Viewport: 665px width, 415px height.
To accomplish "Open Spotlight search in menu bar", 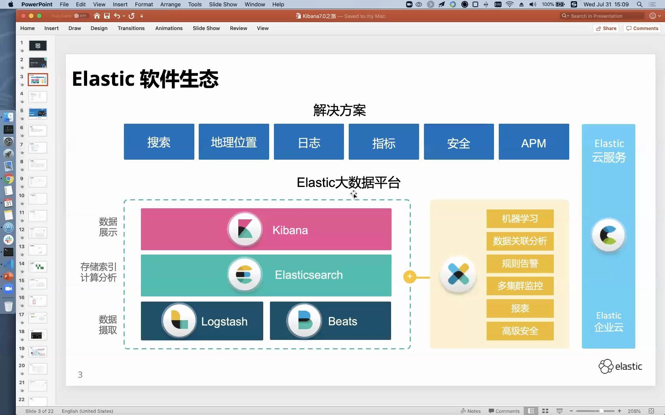I will (639, 4).
